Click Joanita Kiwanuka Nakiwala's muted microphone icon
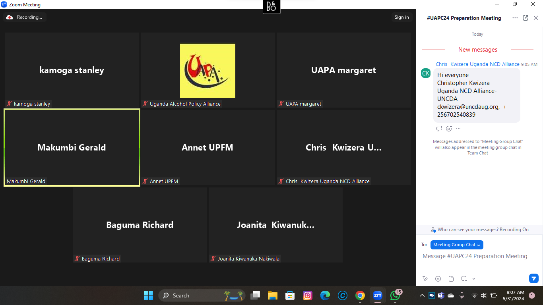The height and width of the screenshot is (305, 543). [213, 259]
